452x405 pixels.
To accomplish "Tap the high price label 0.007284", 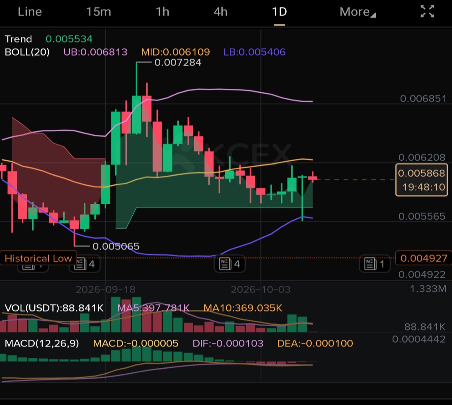I will click(x=178, y=62).
